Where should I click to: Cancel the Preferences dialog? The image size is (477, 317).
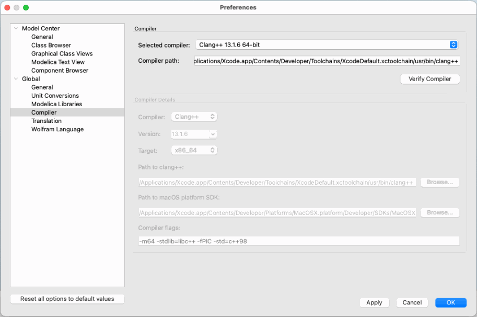coord(412,302)
